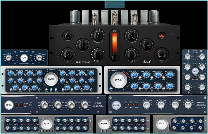Click the Color knob on horizontal Karacter
The image size is (208, 134).
click(x=161, y=104)
